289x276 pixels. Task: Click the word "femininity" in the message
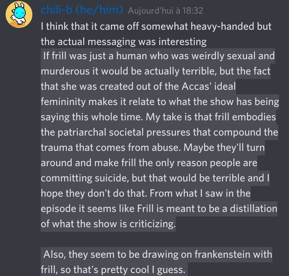coord(63,102)
